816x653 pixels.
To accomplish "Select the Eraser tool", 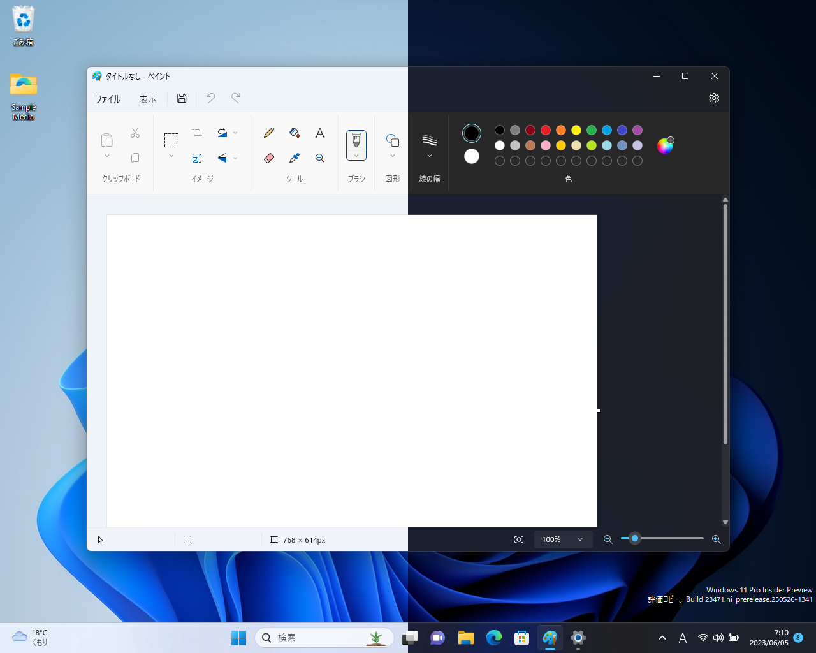I will (x=268, y=158).
